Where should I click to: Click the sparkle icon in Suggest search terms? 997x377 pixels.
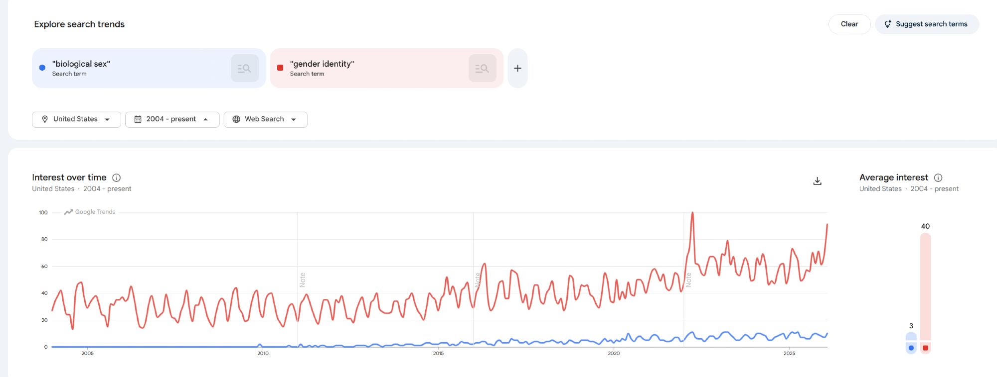888,24
